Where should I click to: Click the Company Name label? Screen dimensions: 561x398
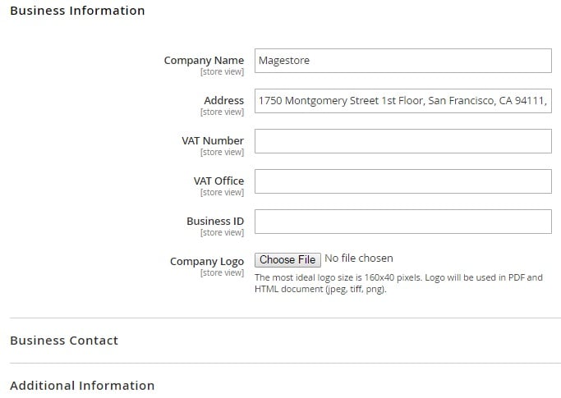click(204, 61)
